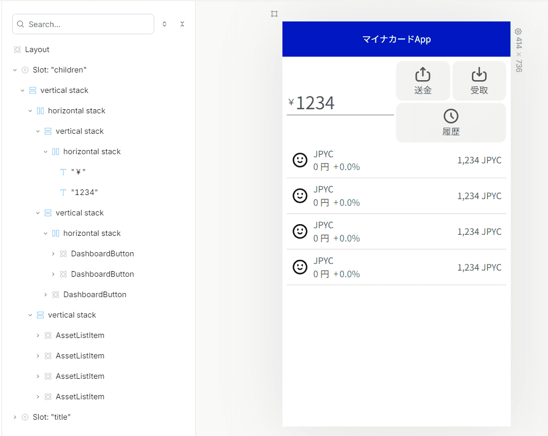This screenshot has height=436, width=548.
Task: Click the collapse-all icon beside search
Action: coord(182,24)
